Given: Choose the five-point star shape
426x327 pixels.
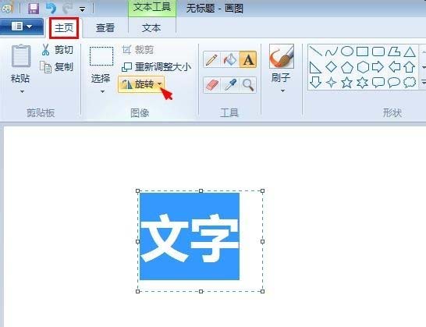Looking at the screenshot, I should pyautogui.click(x=346, y=83).
